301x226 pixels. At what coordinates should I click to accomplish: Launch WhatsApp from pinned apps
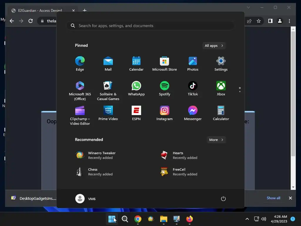click(x=136, y=88)
